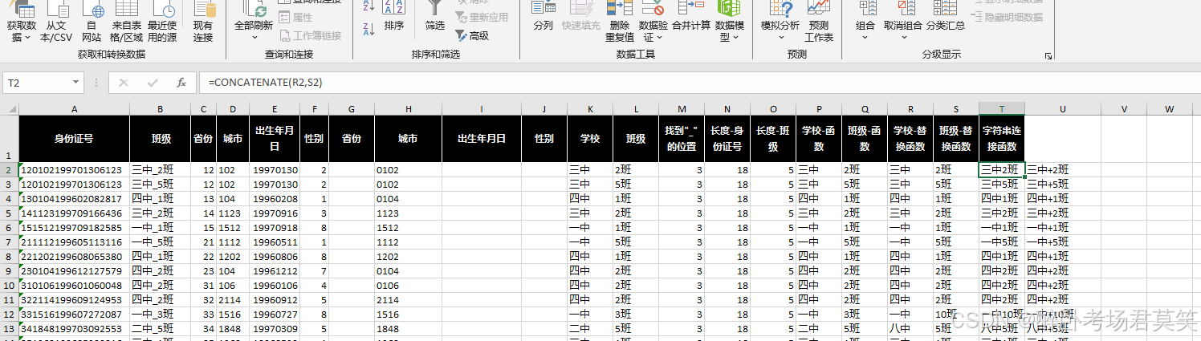This screenshot has width=1201, height=341.
Task: Select column H header
Action: tap(408, 109)
